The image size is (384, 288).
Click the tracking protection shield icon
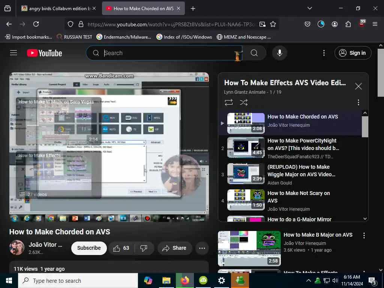[x=70, y=24]
